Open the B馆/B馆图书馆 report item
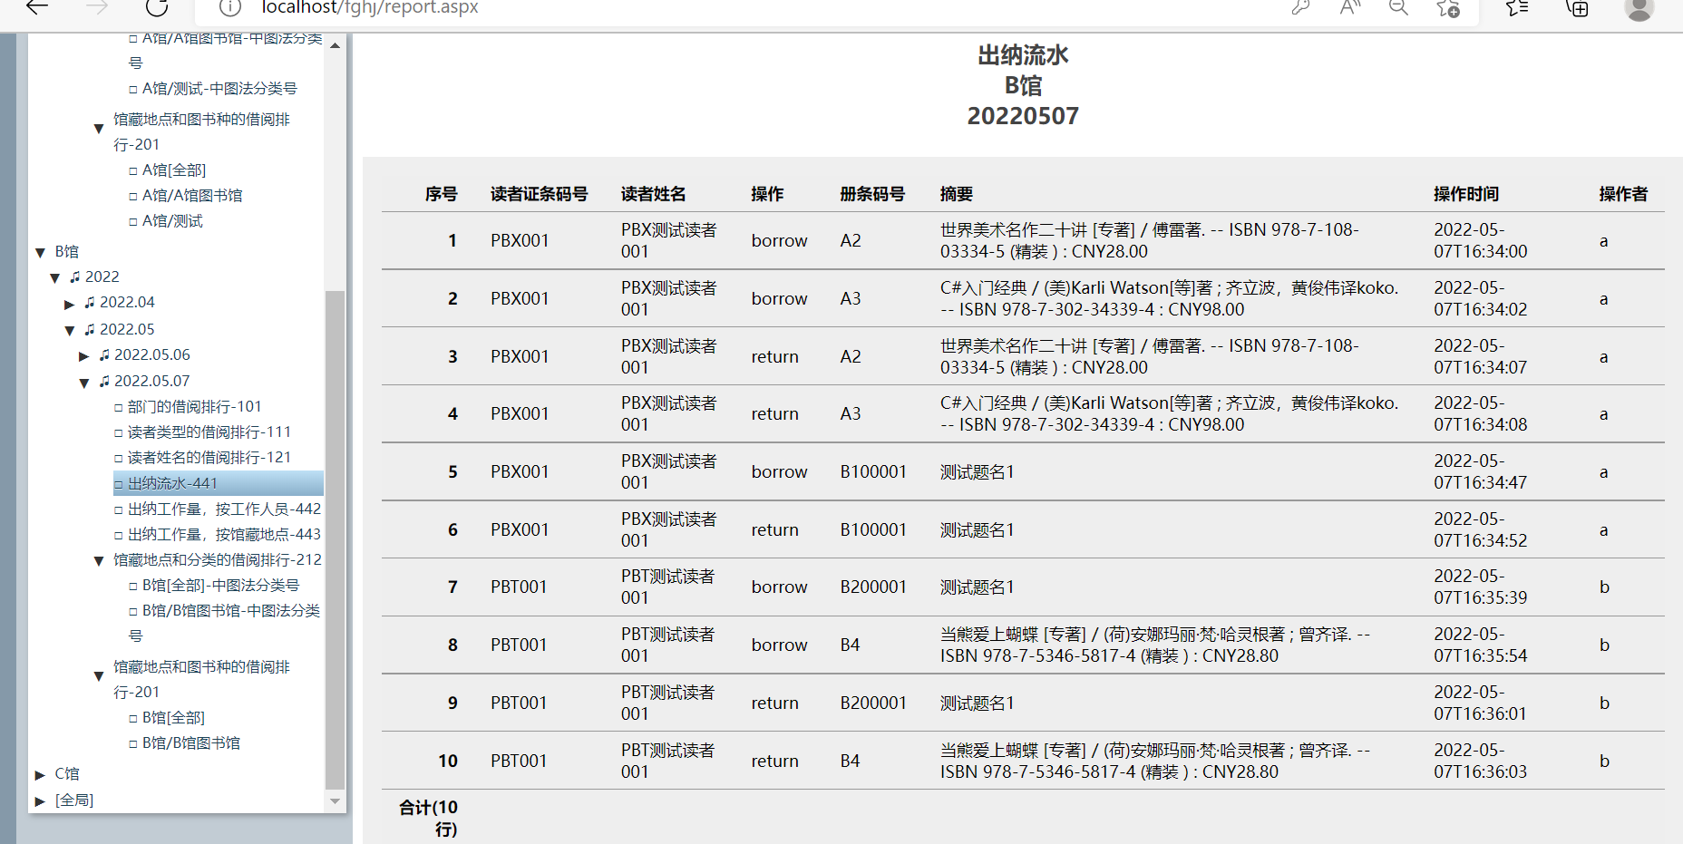 coord(190,743)
